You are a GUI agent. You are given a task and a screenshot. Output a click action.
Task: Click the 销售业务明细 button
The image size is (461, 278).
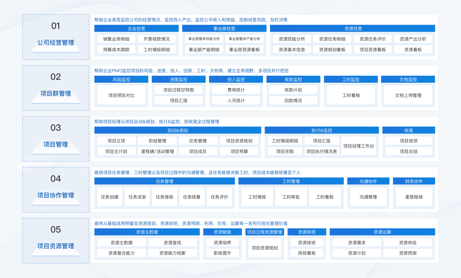click(x=116, y=39)
